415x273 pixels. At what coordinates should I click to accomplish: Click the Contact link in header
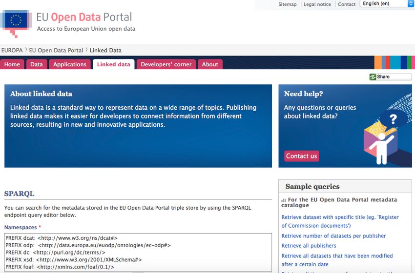pos(347,4)
